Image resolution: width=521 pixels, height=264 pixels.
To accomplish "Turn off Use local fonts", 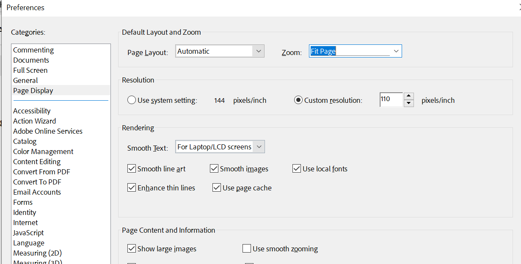I will [297, 168].
